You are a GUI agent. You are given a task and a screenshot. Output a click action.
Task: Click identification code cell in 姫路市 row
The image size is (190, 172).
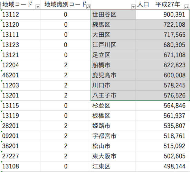[x=66, y=126]
